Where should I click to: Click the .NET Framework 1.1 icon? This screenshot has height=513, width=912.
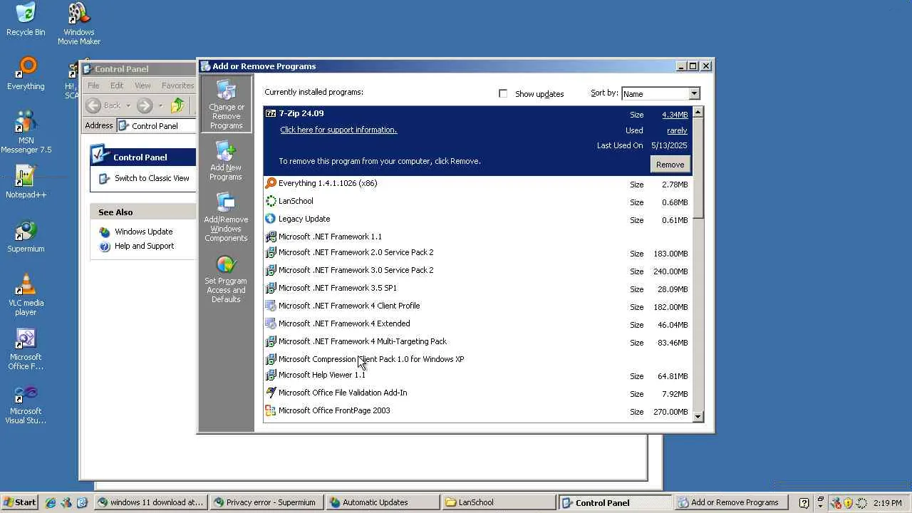(271, 237)
